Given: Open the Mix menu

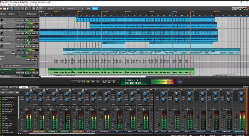Looking at the screenshot, I should [x=9, y=5].
